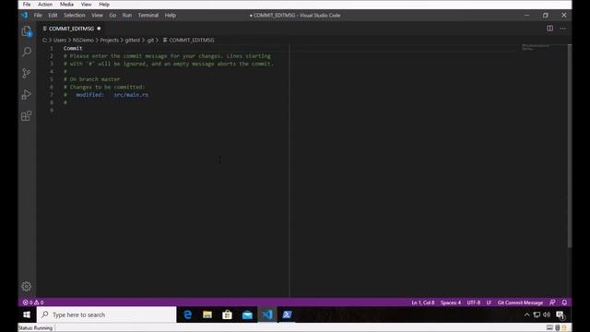590x332 pixels.
Task: Change file encoding UTF-8
Action: (474, 302)
